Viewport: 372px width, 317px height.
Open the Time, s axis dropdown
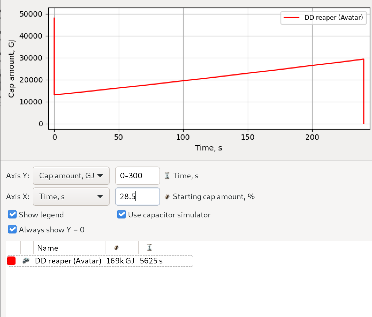[71, 197]
